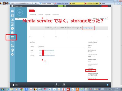This screenshot has height=91, width=122.
Task: Open SQL Databases DB icon in sidebar
Action: point(12,33)
